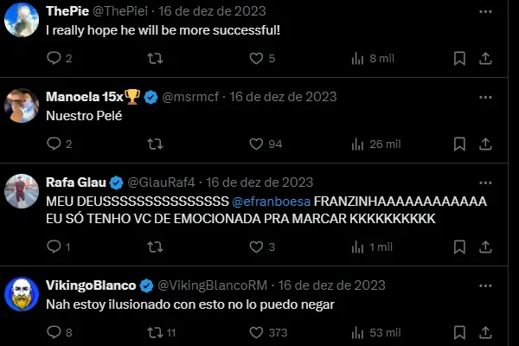Reply to VikingoBlanco's tweet
Viewport: 519px width, 346px height.
click(54, 332)
